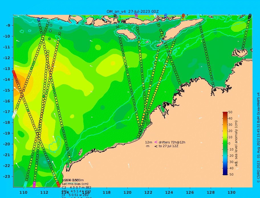Click the '12m' legend label
The image size is (260, 198).
(x=149, y=142)
